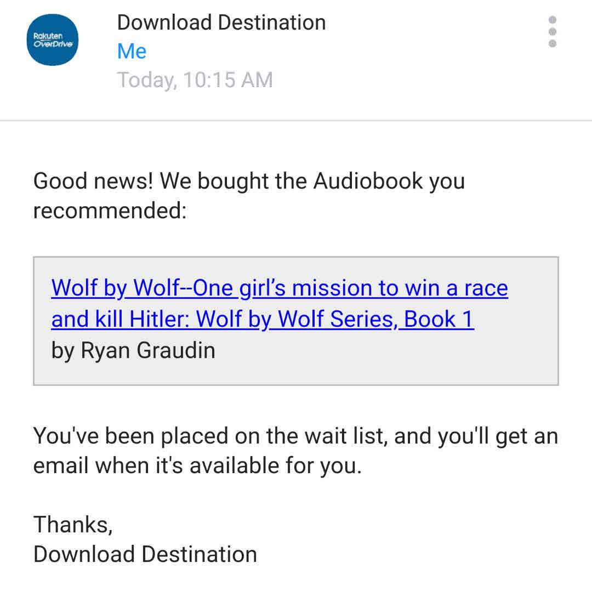Click the Download Destination sender name in header
Screen dimensions: 592x592
(221, 22)
